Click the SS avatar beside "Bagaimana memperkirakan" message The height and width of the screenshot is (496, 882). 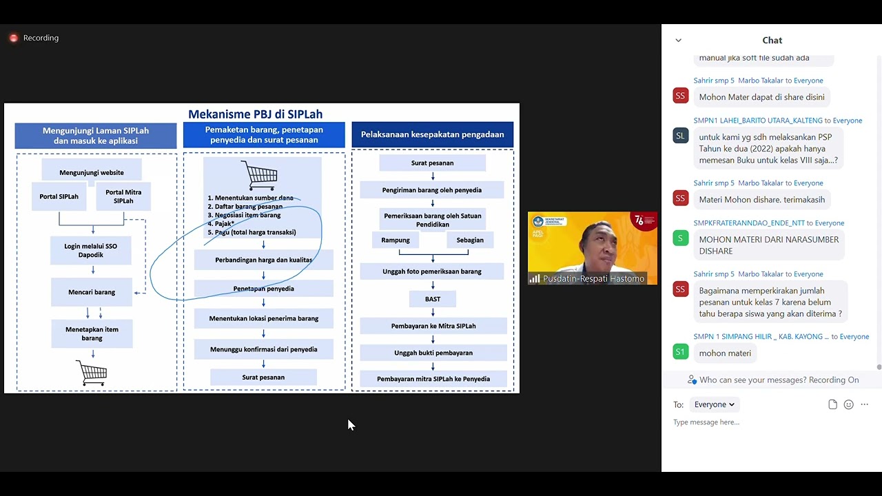[x=680, y=289]
